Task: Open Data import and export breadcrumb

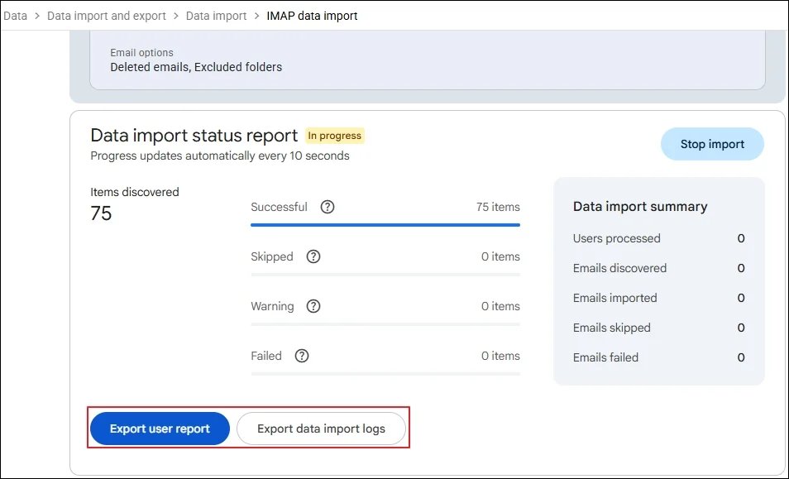Action: point(107,16)
